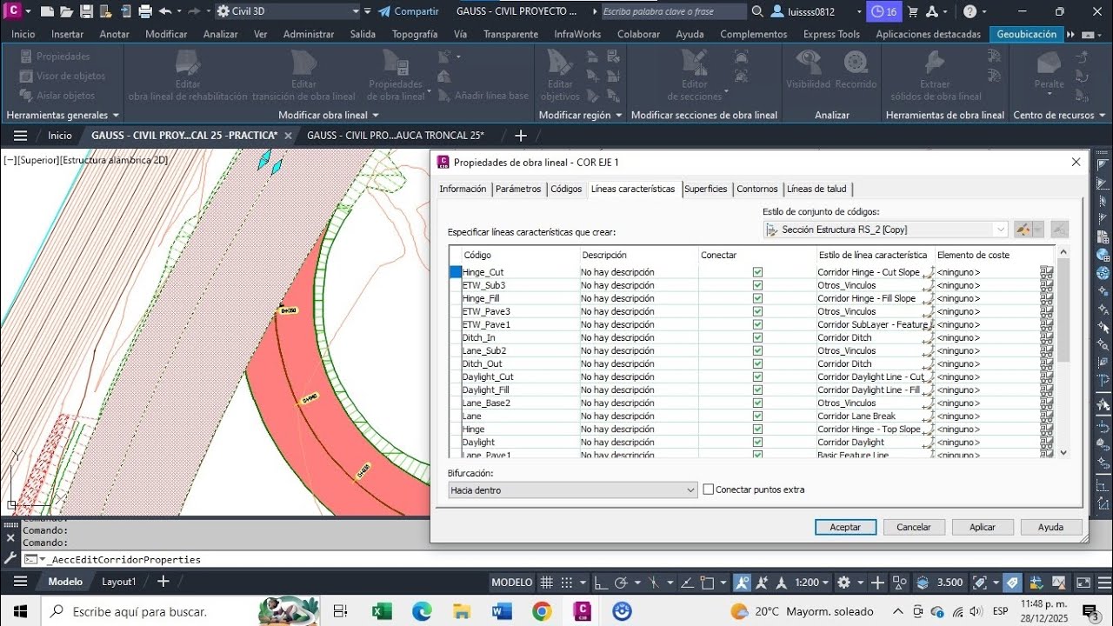Open the 1:200 annotation scale dropdown
The image size is (1113, 626).
tap(812, 583)
